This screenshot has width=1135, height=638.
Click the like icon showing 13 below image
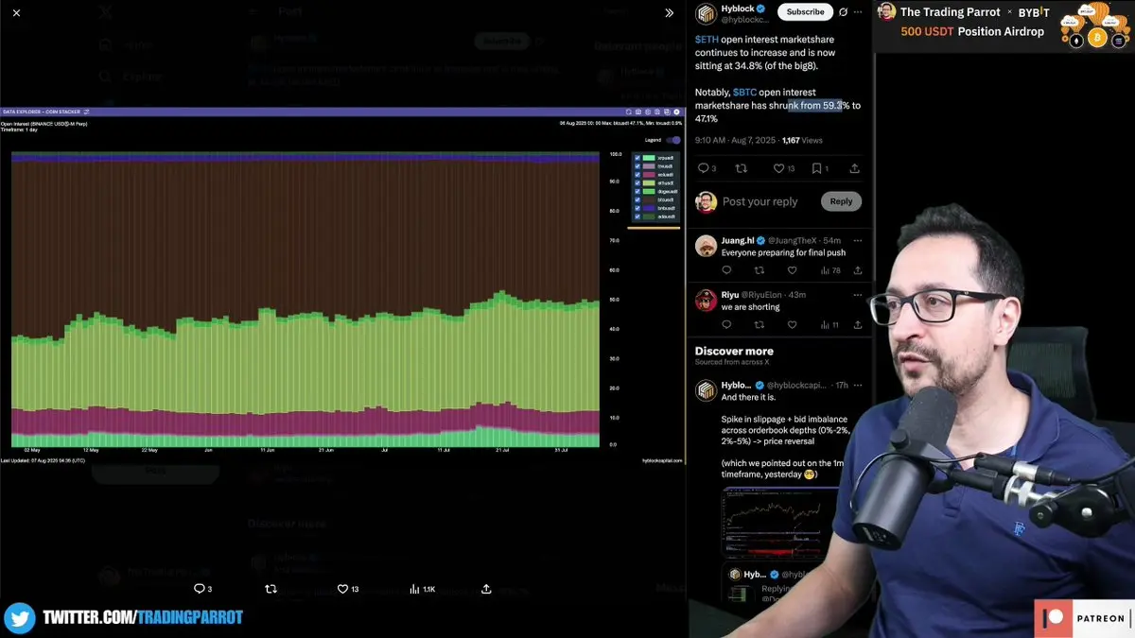348,589
